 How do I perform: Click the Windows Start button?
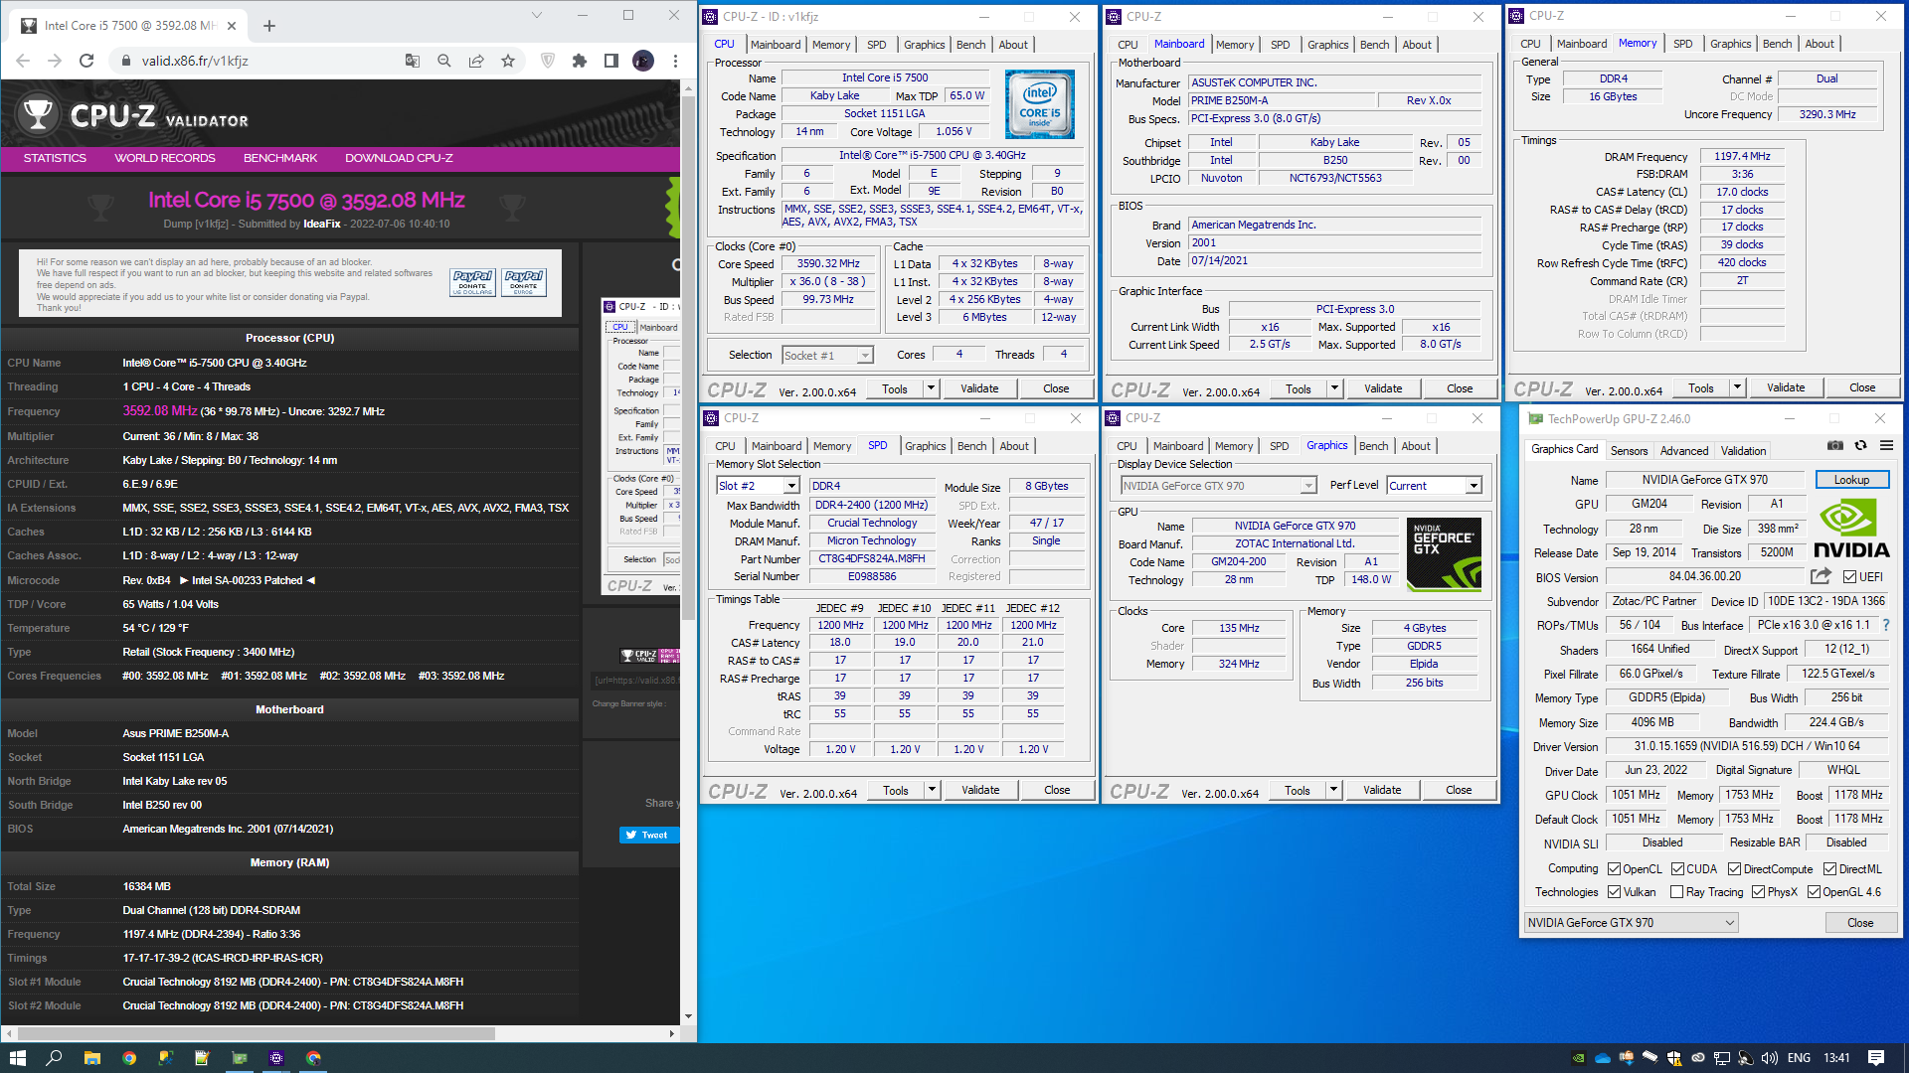point(17,1058)
